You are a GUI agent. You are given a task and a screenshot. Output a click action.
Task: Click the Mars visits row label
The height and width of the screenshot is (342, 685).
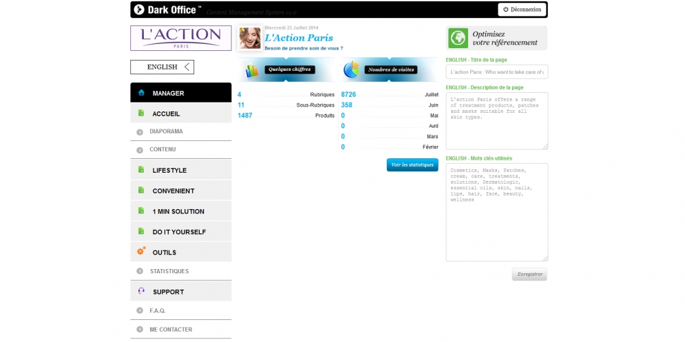click(x=432, y=137)
